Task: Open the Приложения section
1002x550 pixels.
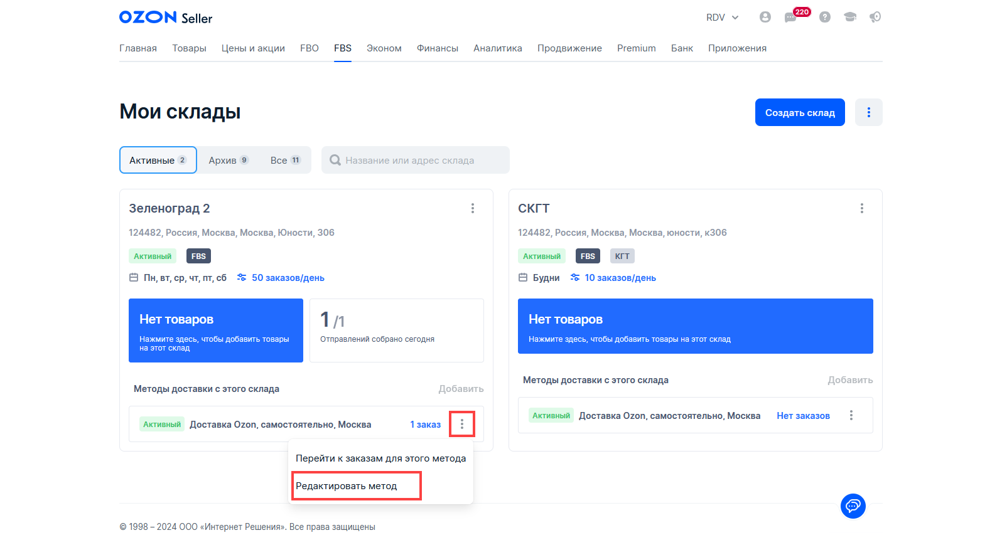Action: [x=737, y=48]
